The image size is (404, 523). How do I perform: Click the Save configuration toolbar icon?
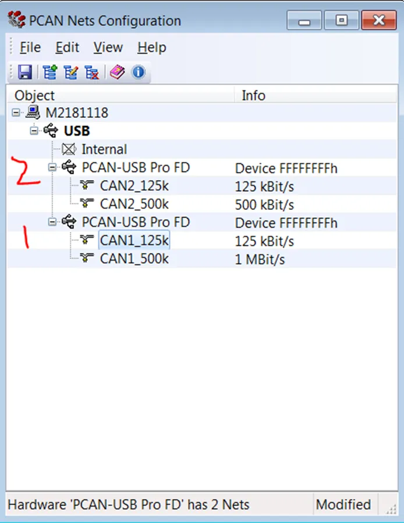click(24, 72)
